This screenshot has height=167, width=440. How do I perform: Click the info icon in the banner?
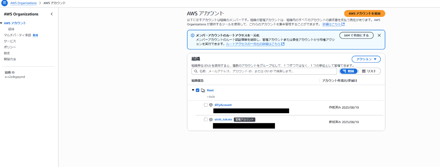pos(193,35)
